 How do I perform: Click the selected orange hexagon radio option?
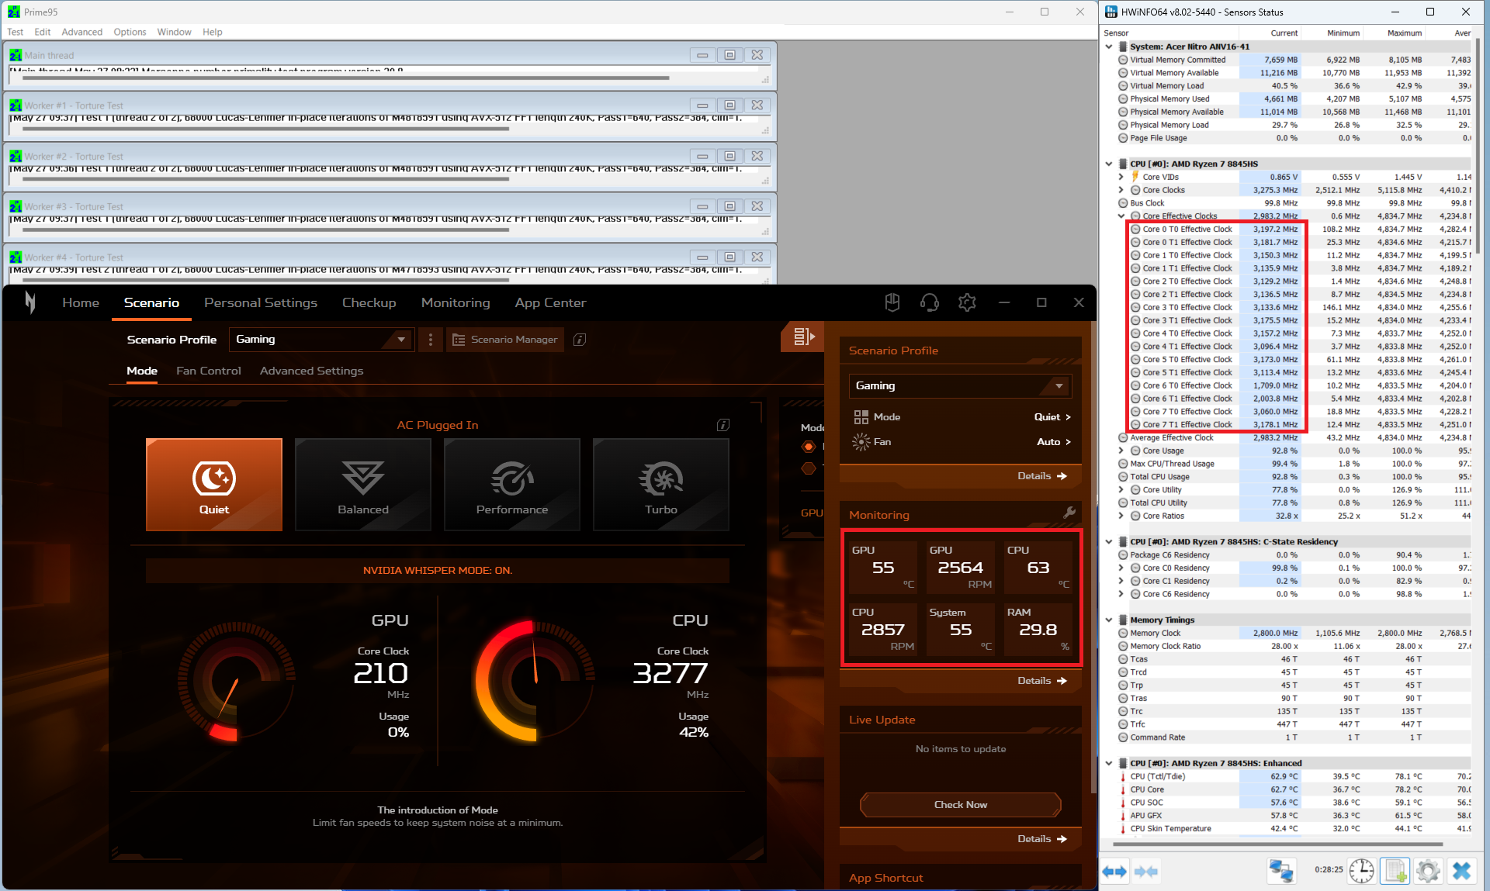pos(809,447)
